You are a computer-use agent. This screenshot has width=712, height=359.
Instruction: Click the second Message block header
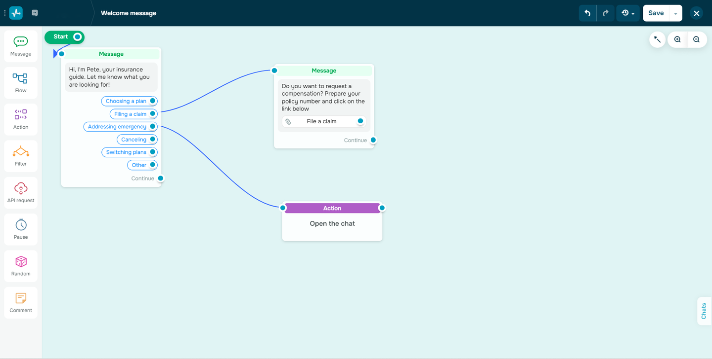pos(324,71)
